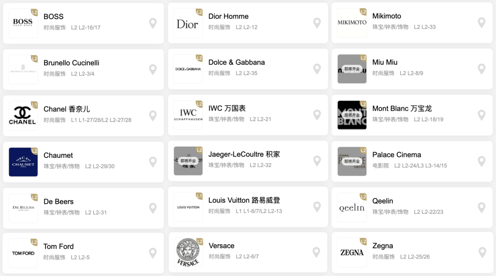This screenshot has width=496, height=276.
Task: Open the Mont Blanc 万宝龙 listing
Action: pyautogui.click(x=412, y=115)
